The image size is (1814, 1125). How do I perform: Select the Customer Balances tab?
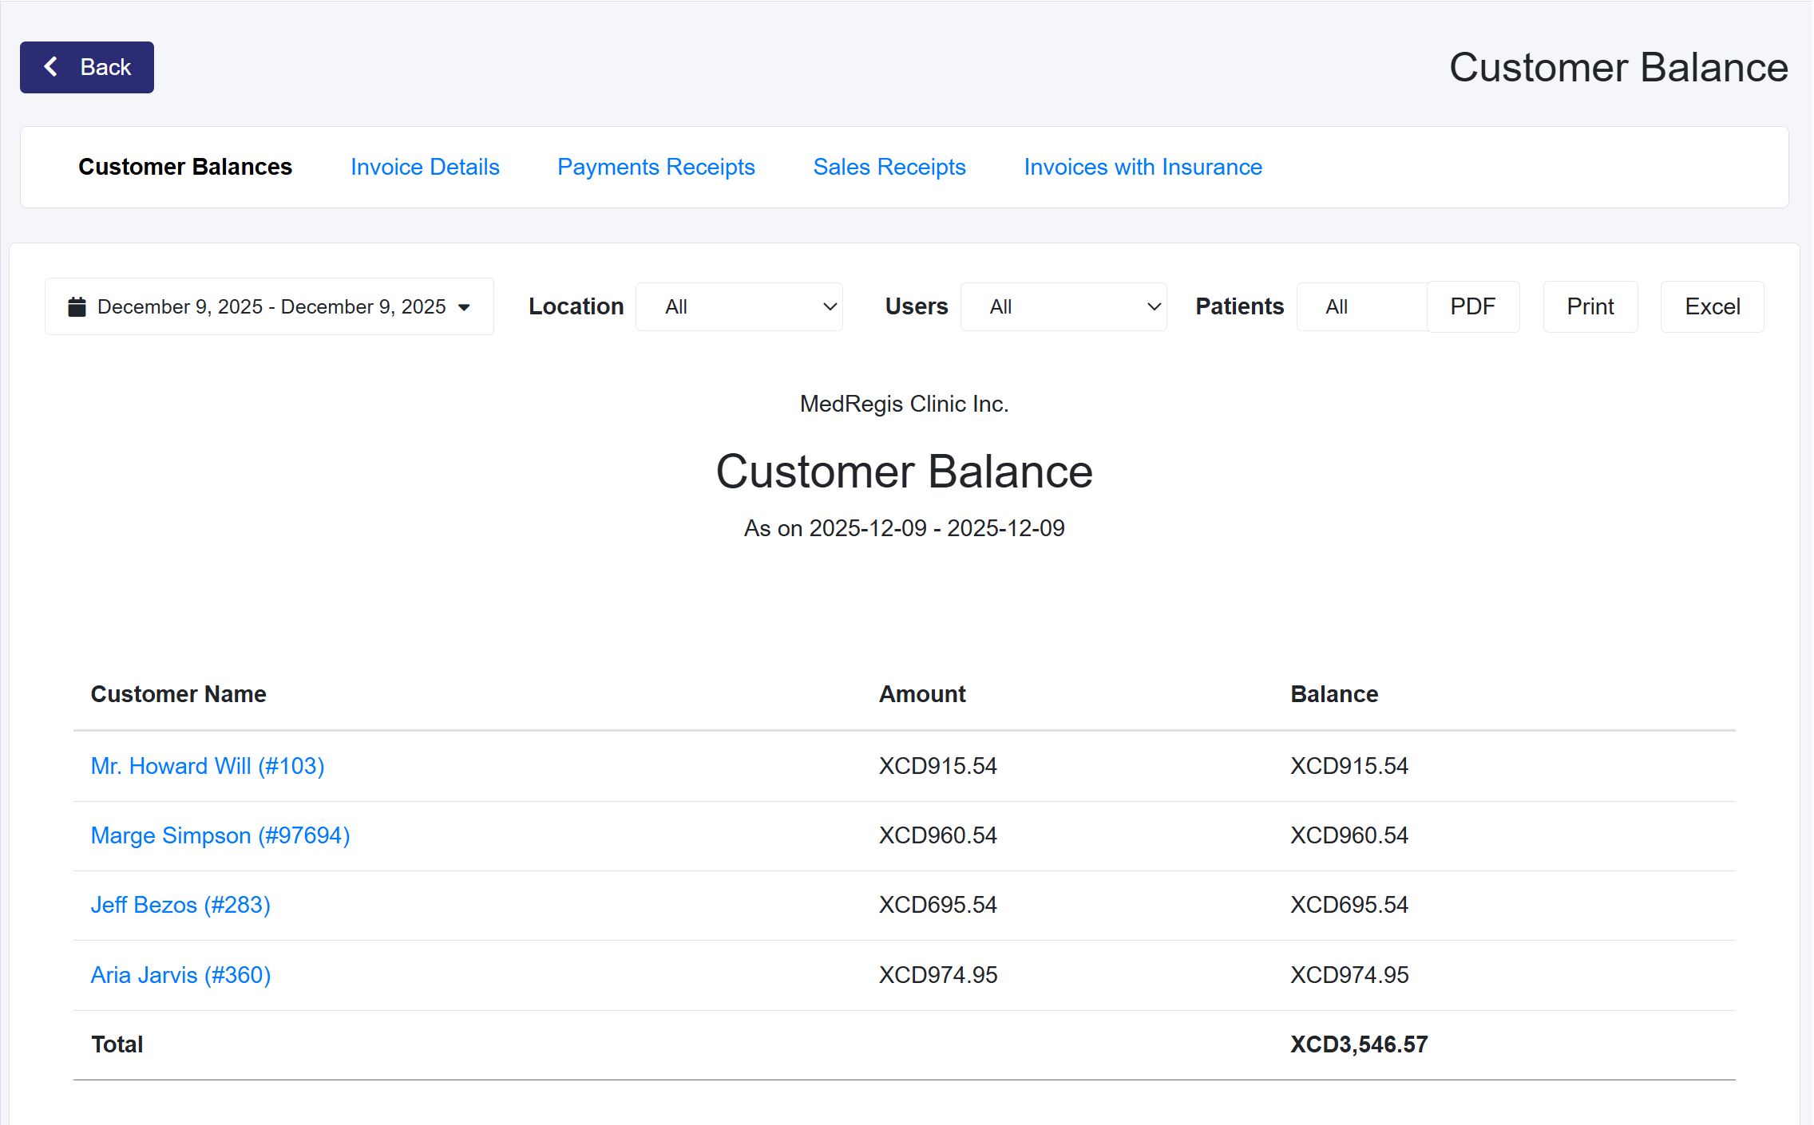click(x=185, y=167)
